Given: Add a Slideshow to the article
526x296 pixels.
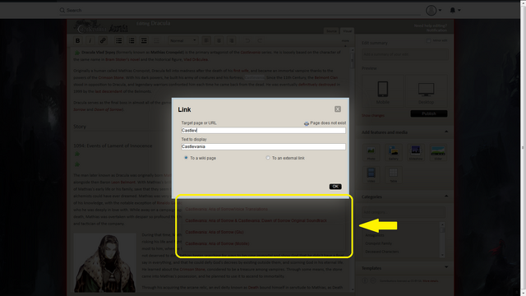Looking at the screenshot, I should click(x=416, y=152).
